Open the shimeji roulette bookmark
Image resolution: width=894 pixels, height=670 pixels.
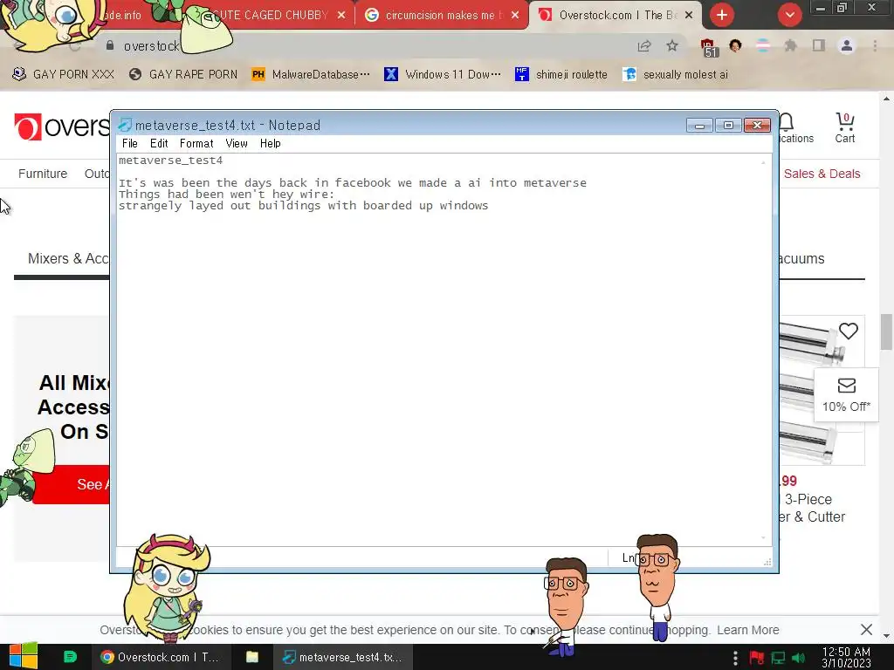point(561,75)
